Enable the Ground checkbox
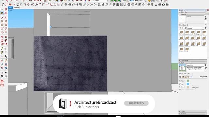The image size is (209, 117). point(180,87)
